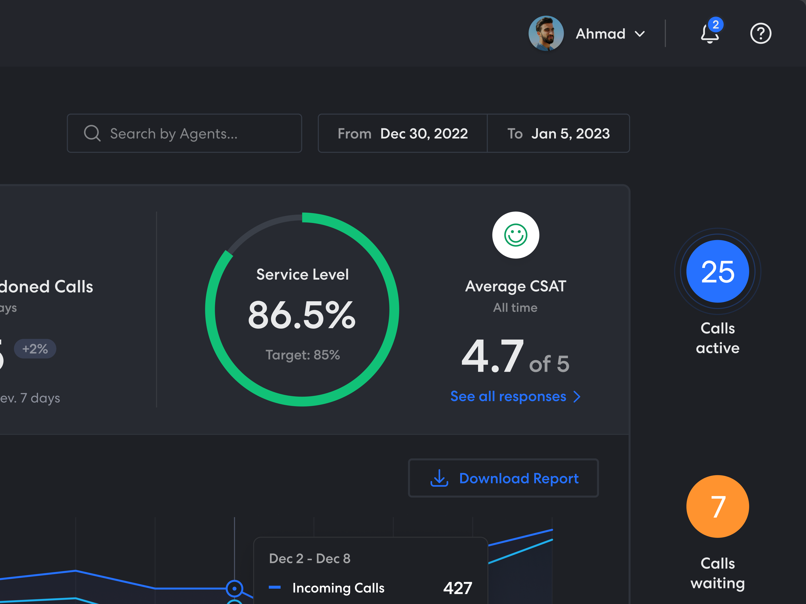Click Ahmad's profile avatar picture
The width and height of the screenshot is (806, 604).
[546, 33]
